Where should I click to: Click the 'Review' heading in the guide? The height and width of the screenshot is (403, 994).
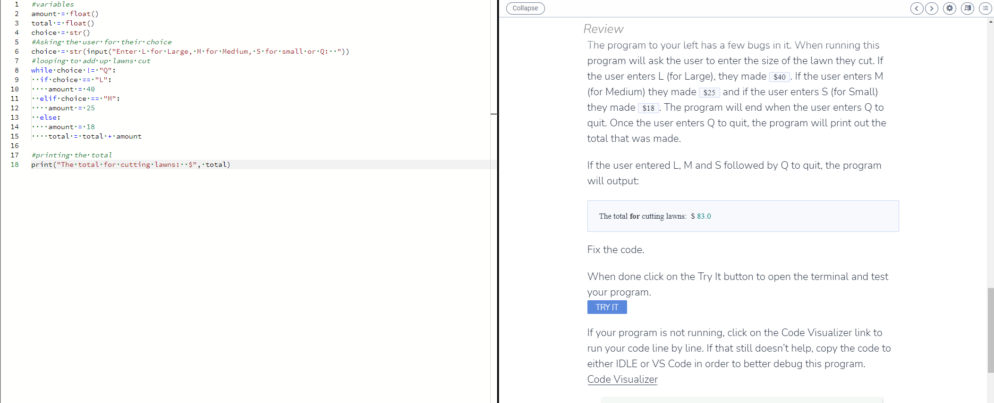603,29
